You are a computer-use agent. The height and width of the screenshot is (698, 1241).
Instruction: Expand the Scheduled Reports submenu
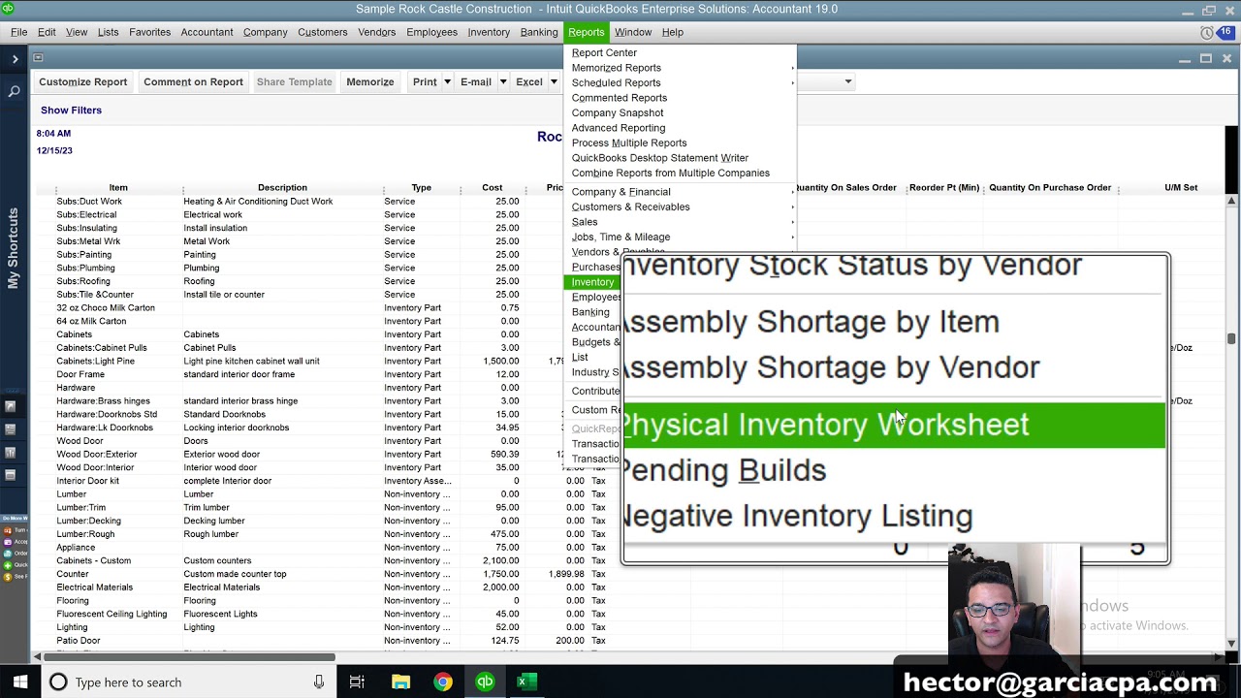point(679,82)
